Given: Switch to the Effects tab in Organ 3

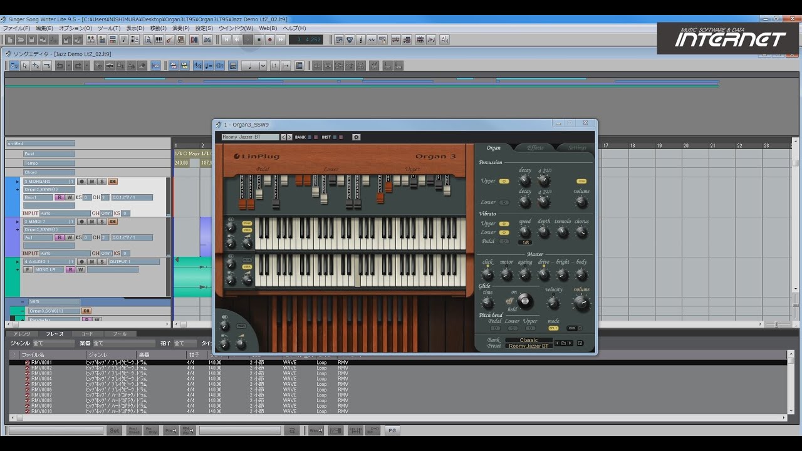Looking at the screenshot, I should (x=535, y=148).
